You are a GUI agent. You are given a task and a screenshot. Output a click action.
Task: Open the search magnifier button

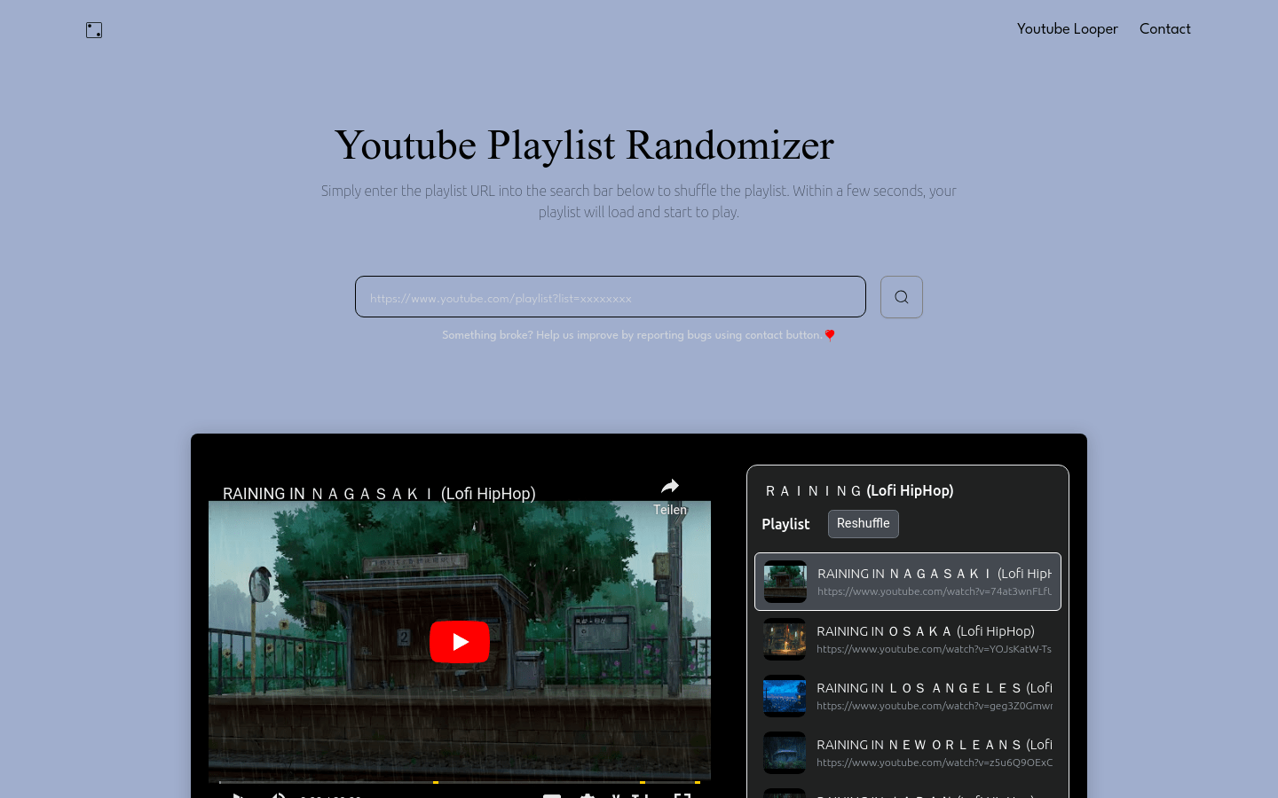902,297
